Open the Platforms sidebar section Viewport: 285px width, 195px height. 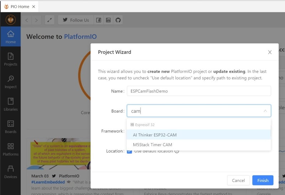[x=11, y=149]
